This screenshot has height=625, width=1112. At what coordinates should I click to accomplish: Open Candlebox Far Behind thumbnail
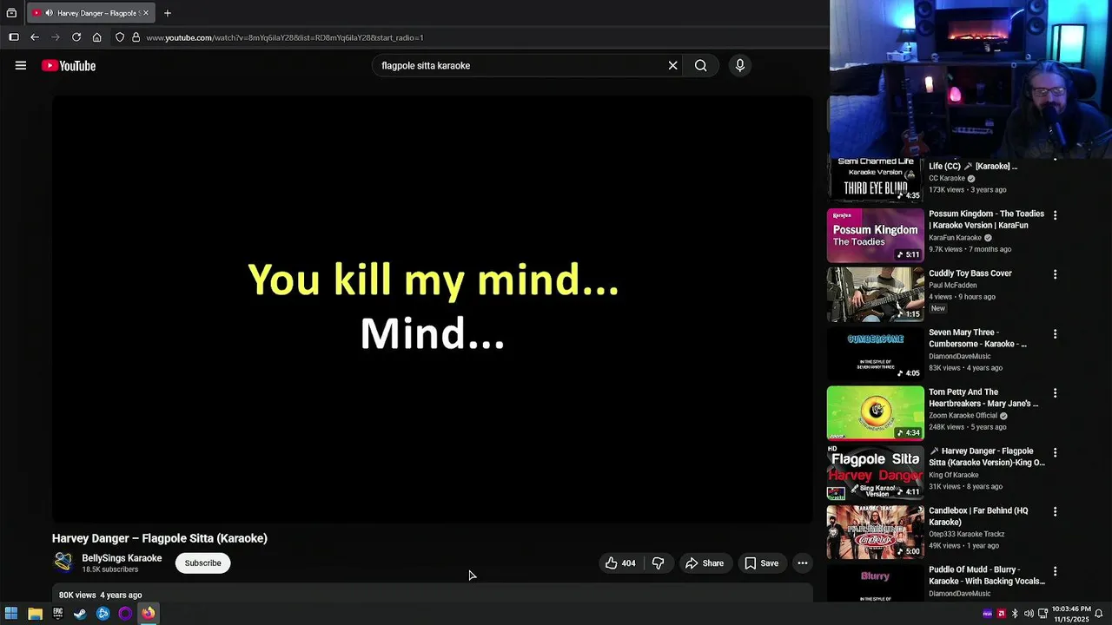[876, 532]
